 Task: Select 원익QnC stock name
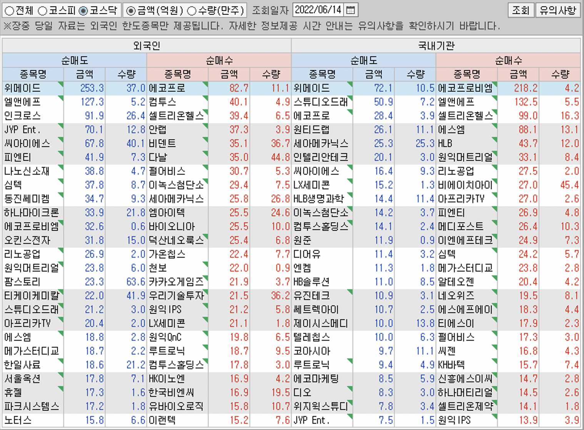(x=165, y=337)
